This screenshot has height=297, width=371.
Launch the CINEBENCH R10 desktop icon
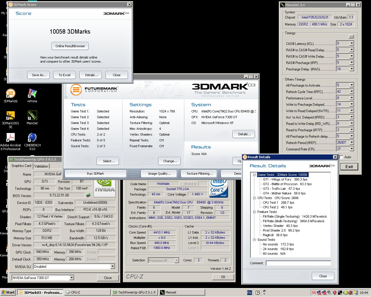(32, 142)
